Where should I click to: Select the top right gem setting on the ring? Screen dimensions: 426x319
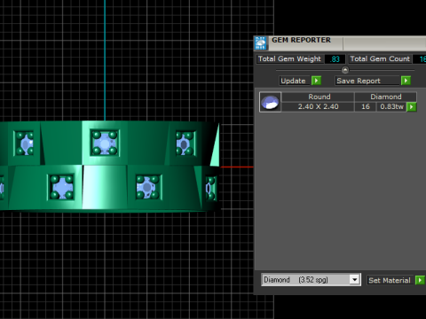click(x=185, y=144)
